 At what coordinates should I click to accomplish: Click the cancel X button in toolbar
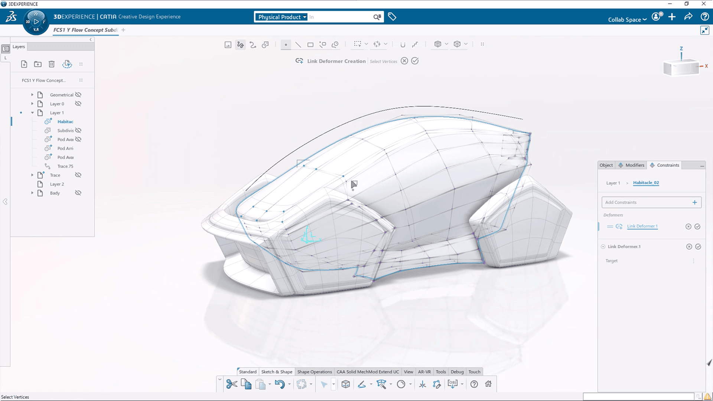[404, 61]
